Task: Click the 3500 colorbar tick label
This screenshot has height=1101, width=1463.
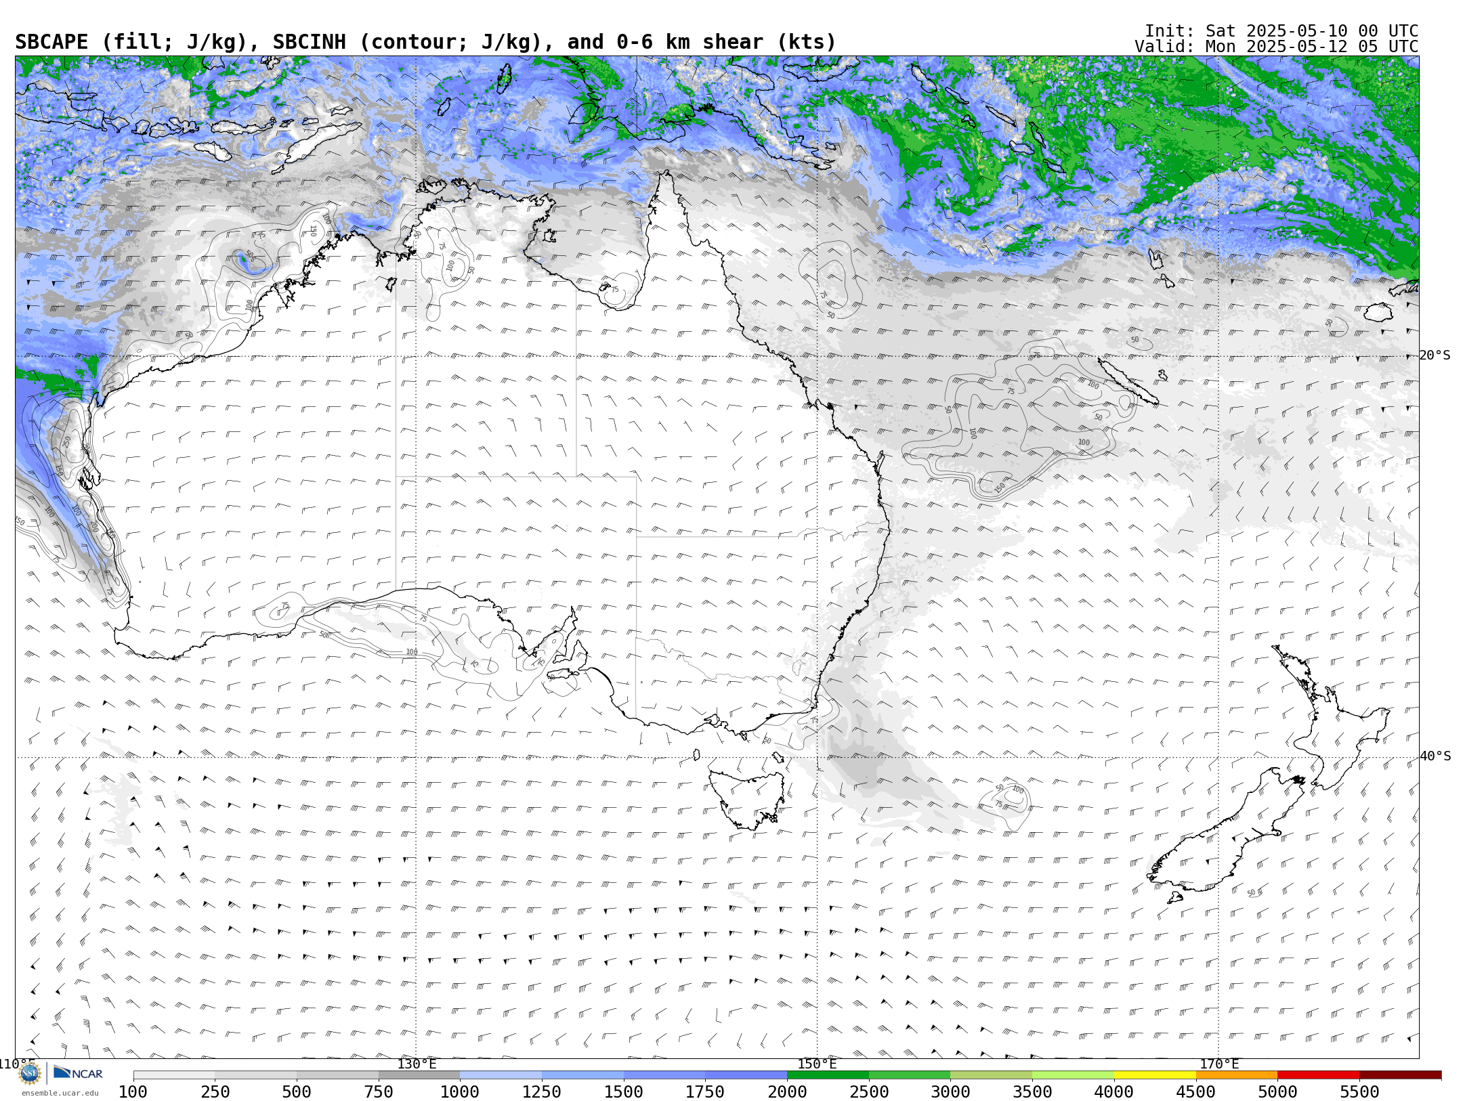Action: [1032, 1092]
